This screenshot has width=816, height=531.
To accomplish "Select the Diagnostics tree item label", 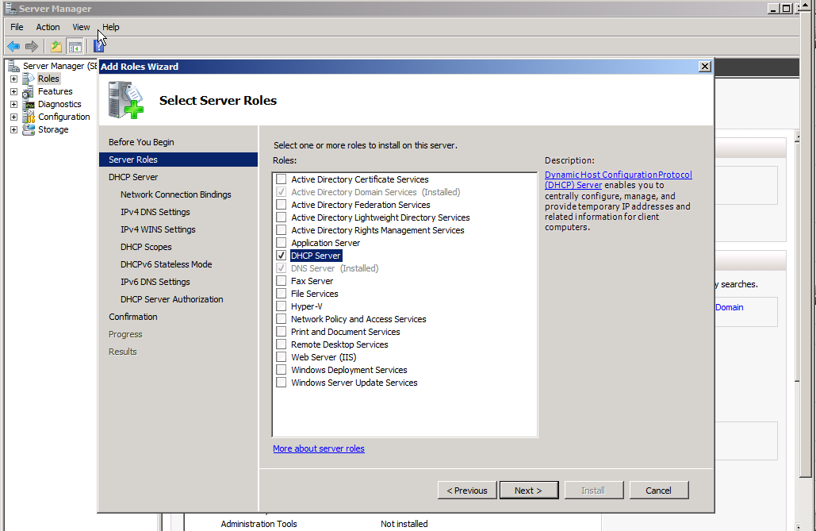I will coord(59,104).
